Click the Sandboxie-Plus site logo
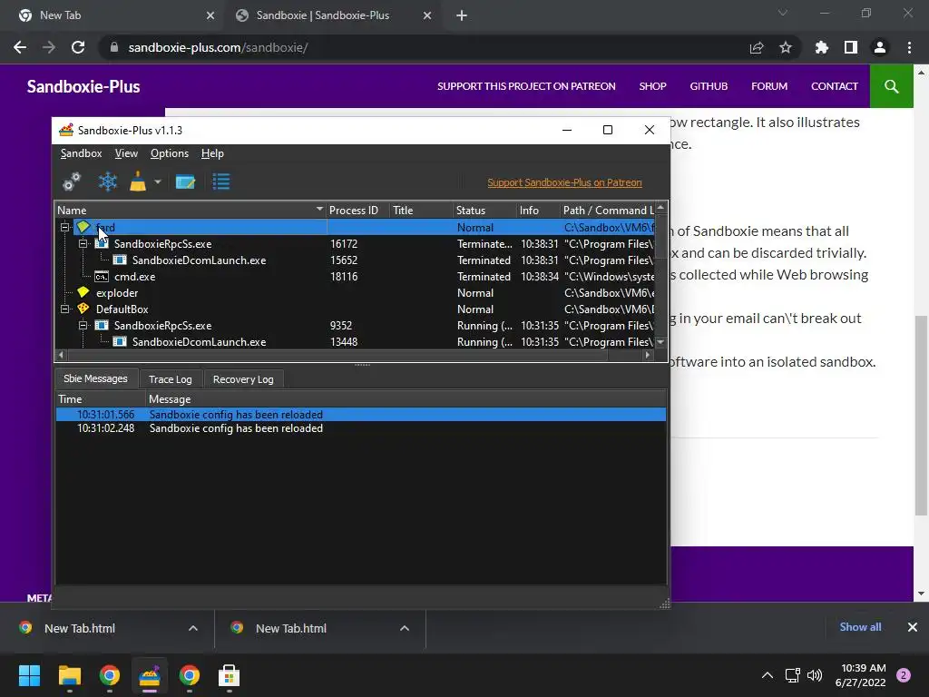 (83, 86)
